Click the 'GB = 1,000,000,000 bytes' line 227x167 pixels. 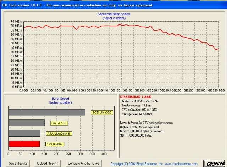pyautogui.click(x=136, y=135)
